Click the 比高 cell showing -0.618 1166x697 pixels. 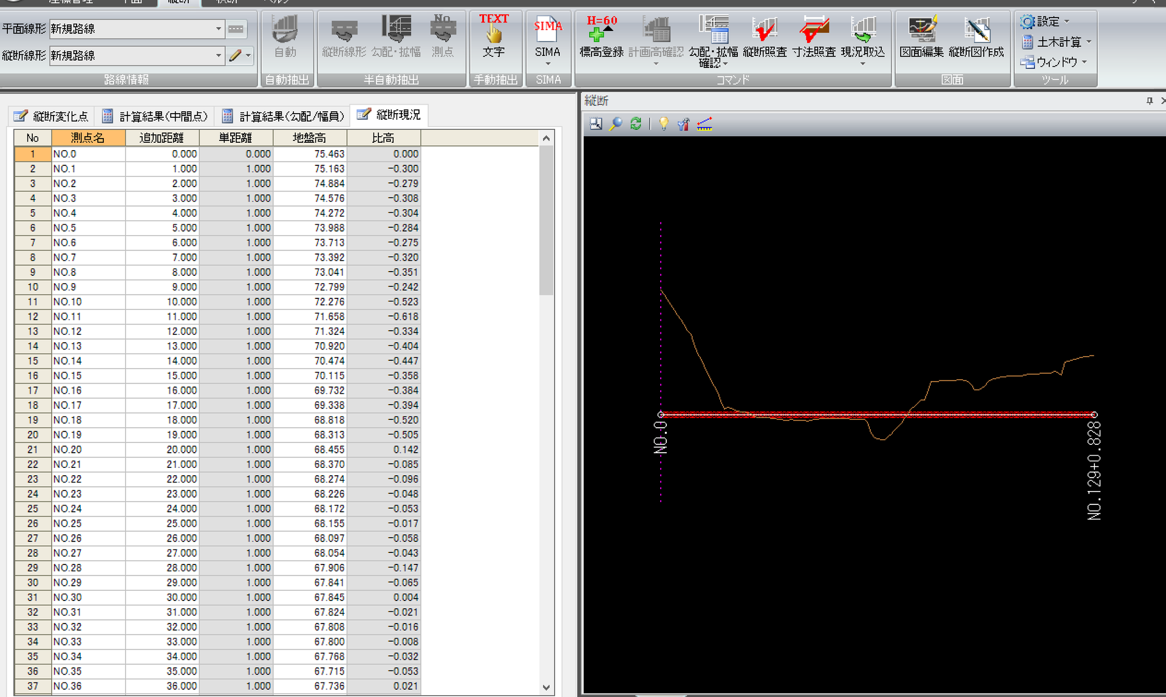tap(384, 317)
